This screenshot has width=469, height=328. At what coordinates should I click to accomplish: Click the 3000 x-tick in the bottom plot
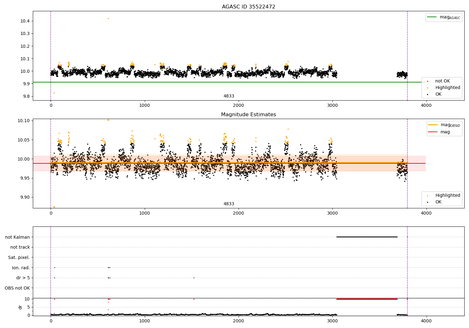[332, 321]
